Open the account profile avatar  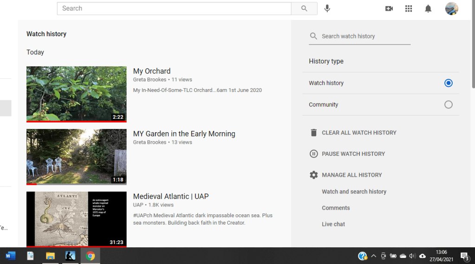tap(451, 8)
